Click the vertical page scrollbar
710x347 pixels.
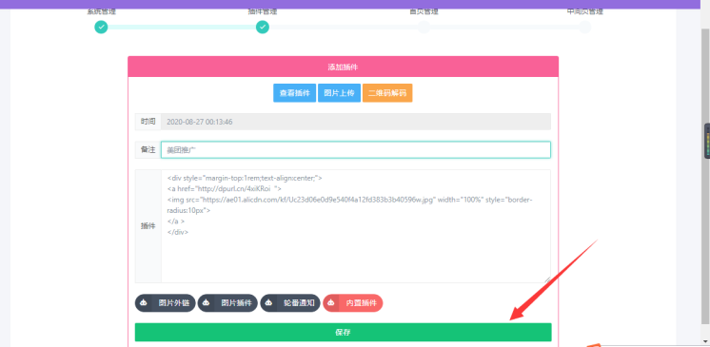tap(705, 177)
